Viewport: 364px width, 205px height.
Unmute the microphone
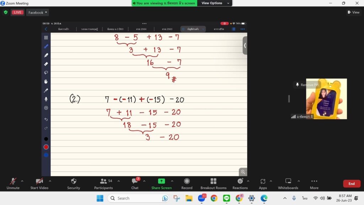tap(13, 183)
